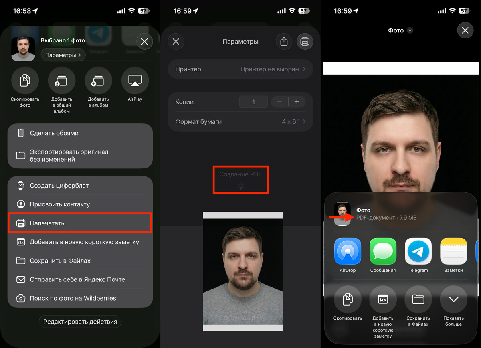The height and width of the screenshot is (348, 481).
Task: Tap Показать больше button
Action: [453, 299]
